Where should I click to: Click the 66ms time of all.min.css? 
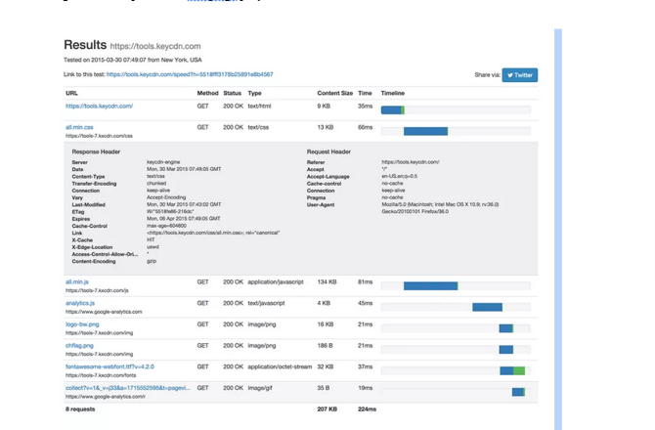365,127
